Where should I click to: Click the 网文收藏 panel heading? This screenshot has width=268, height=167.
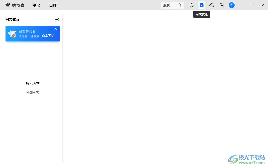pos(12,19)
